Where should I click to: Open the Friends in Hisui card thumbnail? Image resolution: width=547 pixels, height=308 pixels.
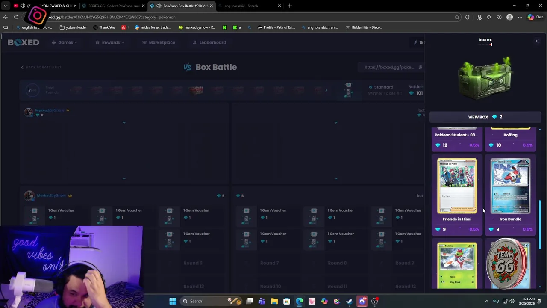tap(457, 186)
